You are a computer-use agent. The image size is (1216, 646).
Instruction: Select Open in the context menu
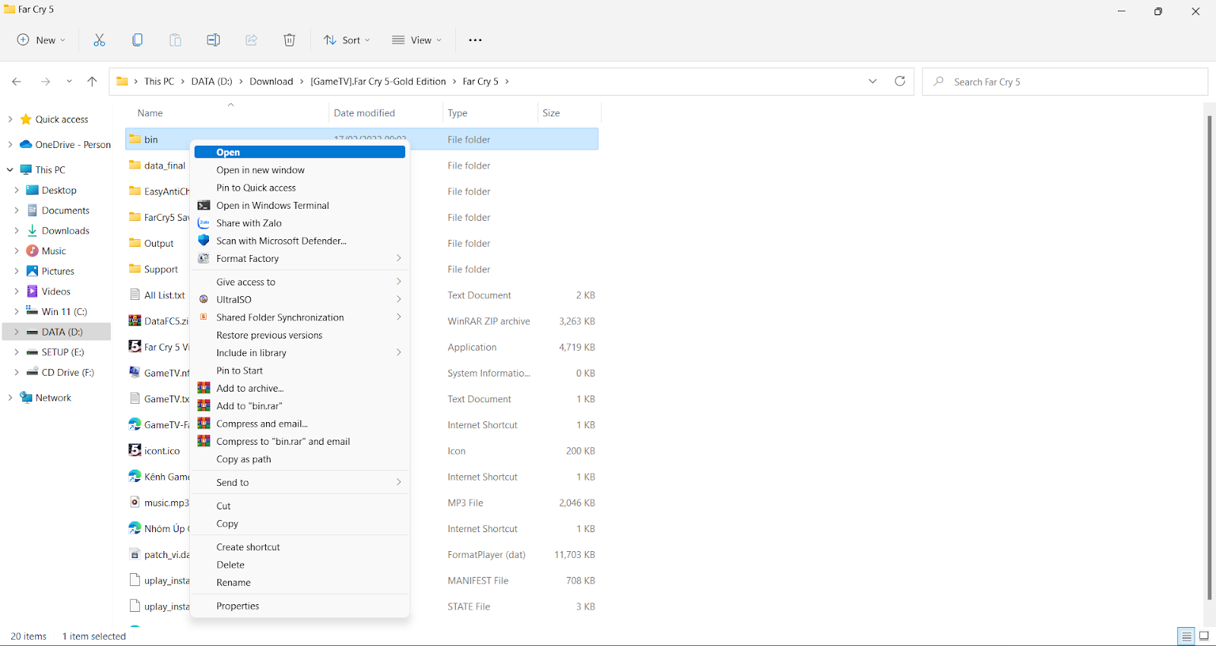[x=299, y=153]
